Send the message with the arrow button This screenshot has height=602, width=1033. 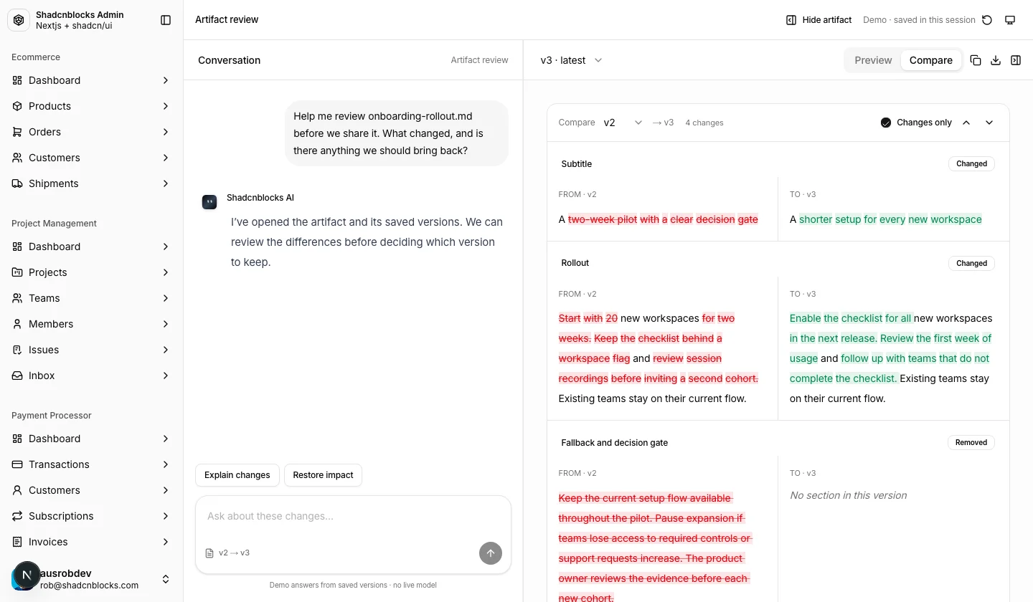tap(491, 553)
